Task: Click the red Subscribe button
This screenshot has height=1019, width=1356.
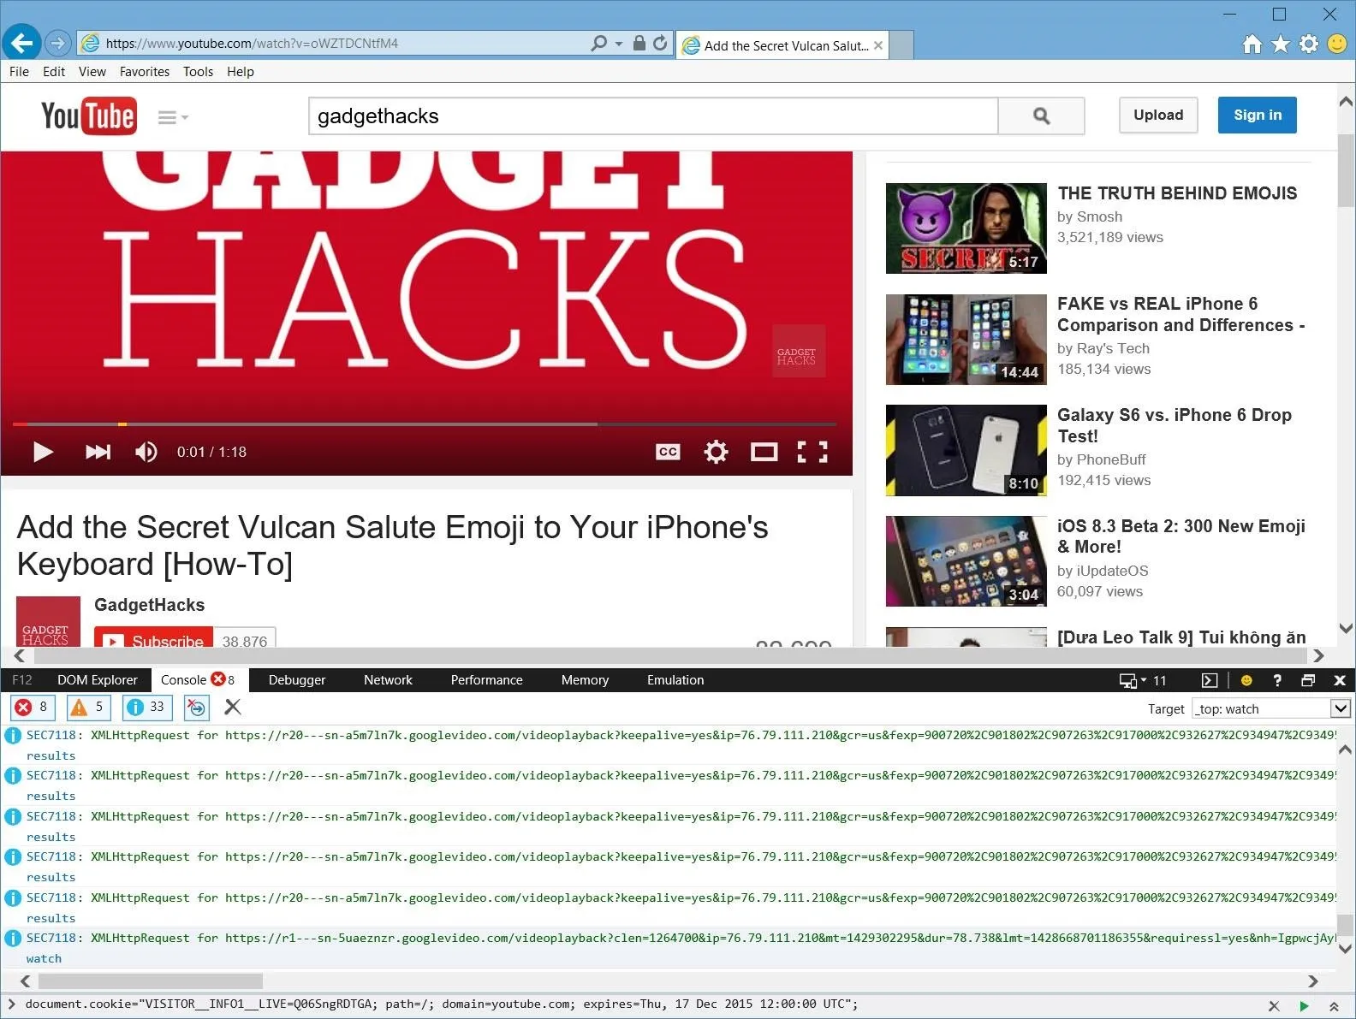Action: coord(154,638)
